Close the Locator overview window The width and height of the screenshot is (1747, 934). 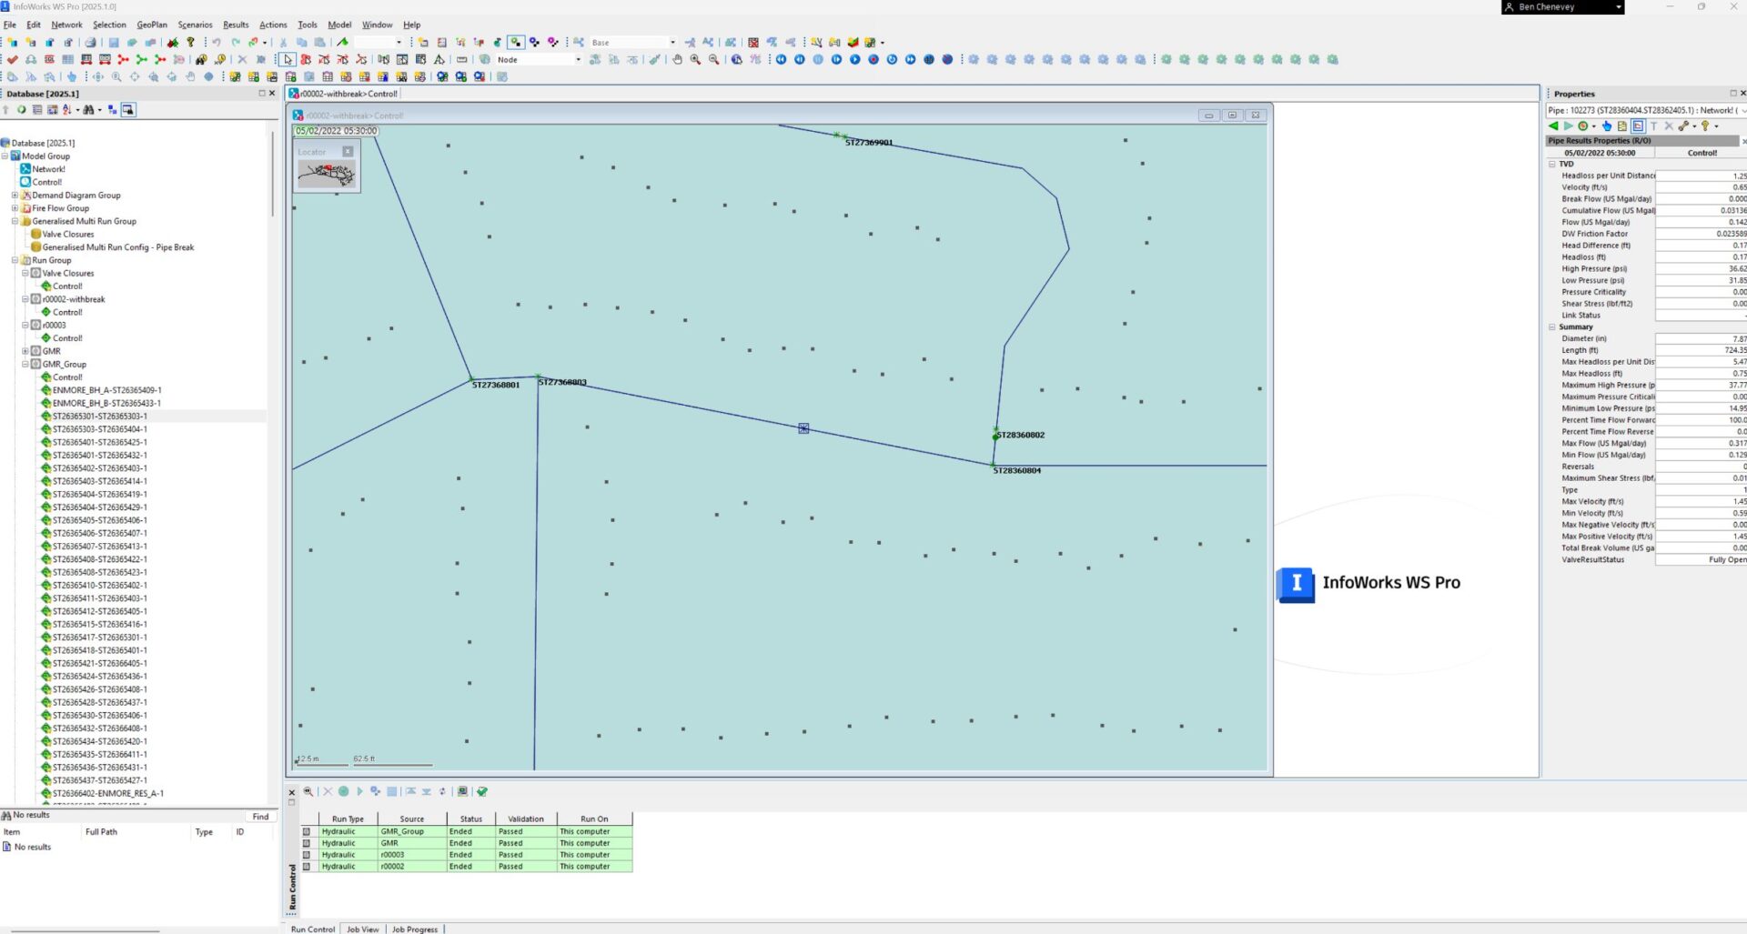pyautogui.click(x=348, y=152)
